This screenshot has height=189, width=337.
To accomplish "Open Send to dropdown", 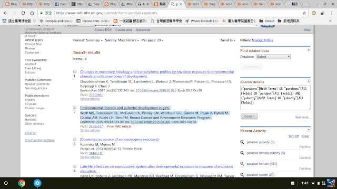I will pyautogui.click(x=228, y=40).
